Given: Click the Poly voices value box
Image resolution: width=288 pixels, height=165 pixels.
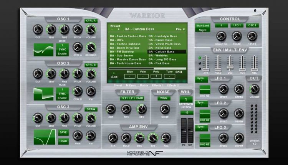Looking at the screenshot, I should tap(156, 76).
